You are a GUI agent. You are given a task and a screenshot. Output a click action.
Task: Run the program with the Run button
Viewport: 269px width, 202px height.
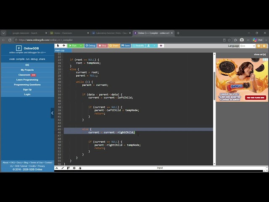[73, 46]
